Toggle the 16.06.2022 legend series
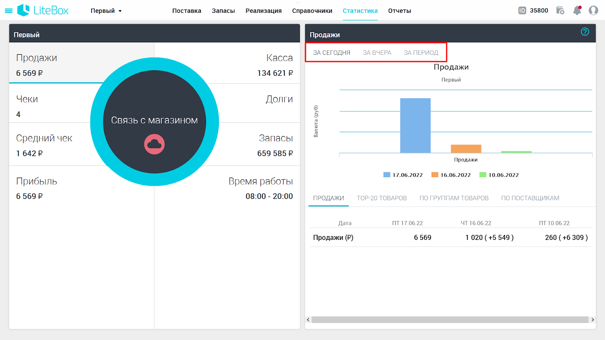 pyautogui.click(x=451, y=175)
